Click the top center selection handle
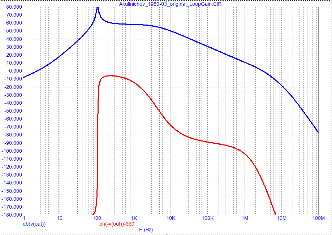Viewport: 332px width, 235px height. pyautogui.click(x=166, y=1)
